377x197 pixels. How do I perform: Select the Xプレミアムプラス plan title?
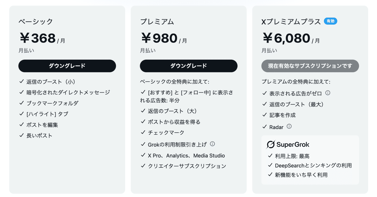291,22
